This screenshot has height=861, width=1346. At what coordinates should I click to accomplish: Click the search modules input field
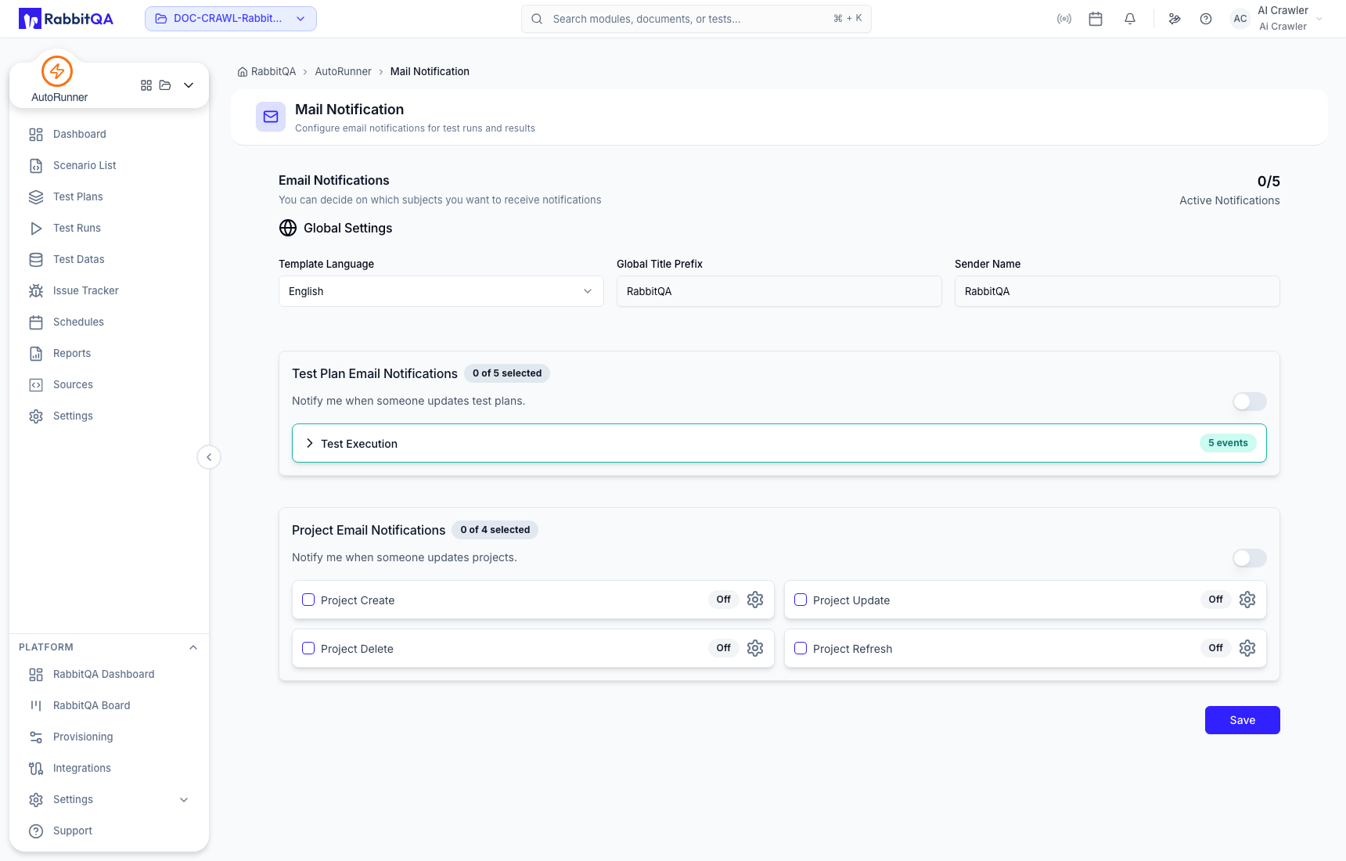click(696, 19)
